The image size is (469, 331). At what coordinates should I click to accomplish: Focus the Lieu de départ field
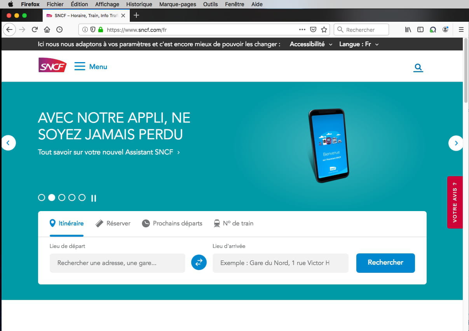click(117, 263)
